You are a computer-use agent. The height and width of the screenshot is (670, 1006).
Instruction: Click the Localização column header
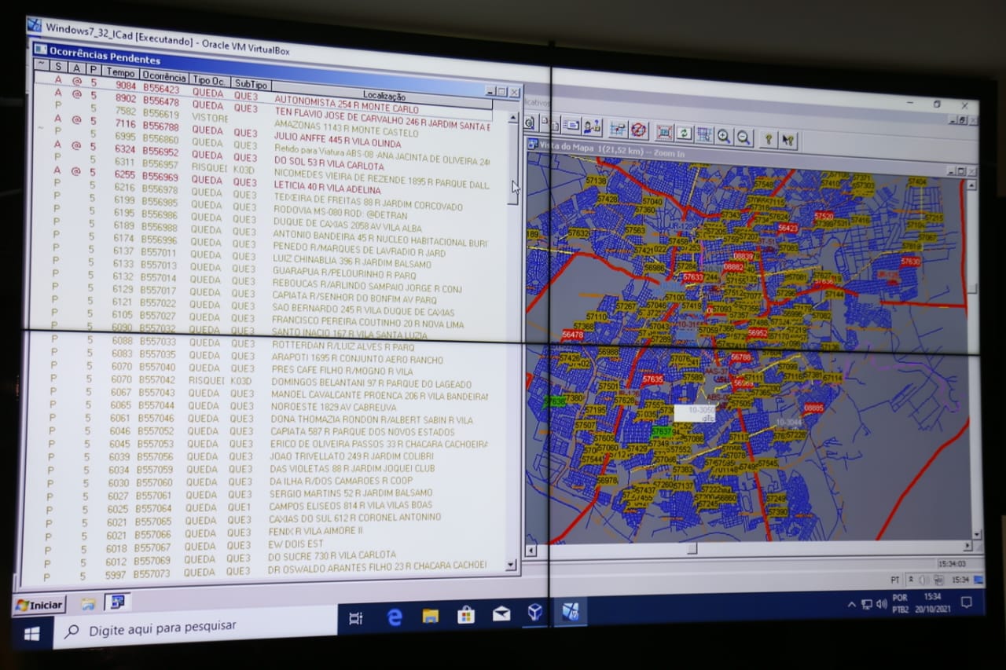(x=384, y=95)
